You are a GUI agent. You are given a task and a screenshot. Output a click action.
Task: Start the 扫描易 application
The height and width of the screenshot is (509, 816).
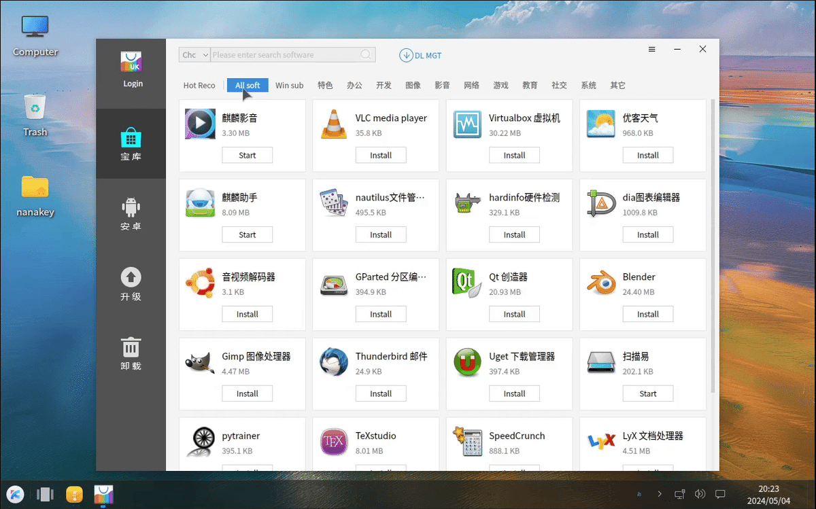coord(648,393)
